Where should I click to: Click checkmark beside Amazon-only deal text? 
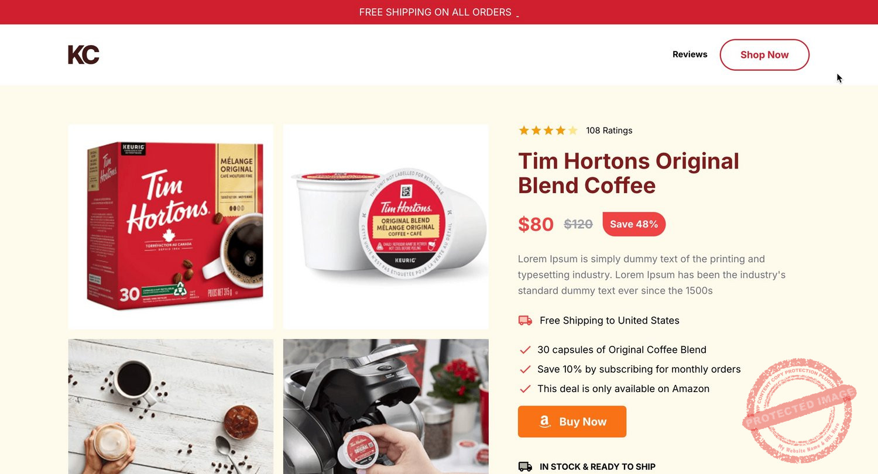(x=525, y=389)
